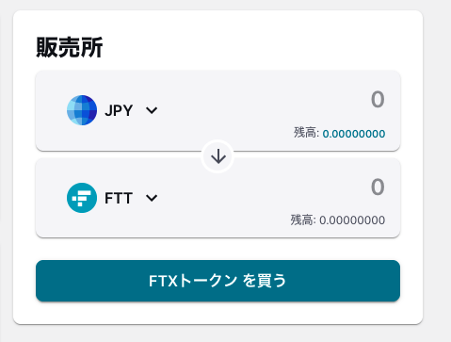The image size is (451, 342).
Task: Expand the chevron next to JPY
Action: [152, 110]
